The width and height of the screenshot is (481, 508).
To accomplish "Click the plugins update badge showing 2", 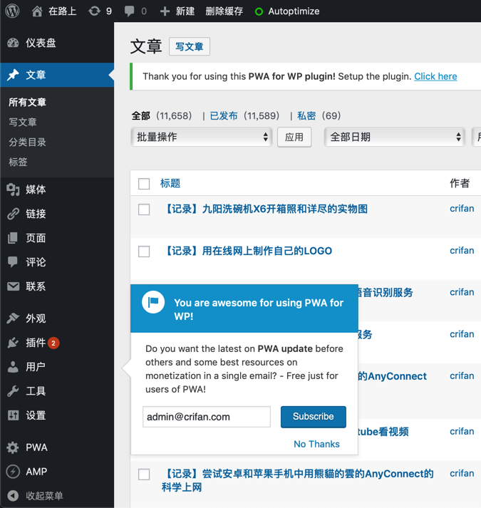I will click(53, 343).
